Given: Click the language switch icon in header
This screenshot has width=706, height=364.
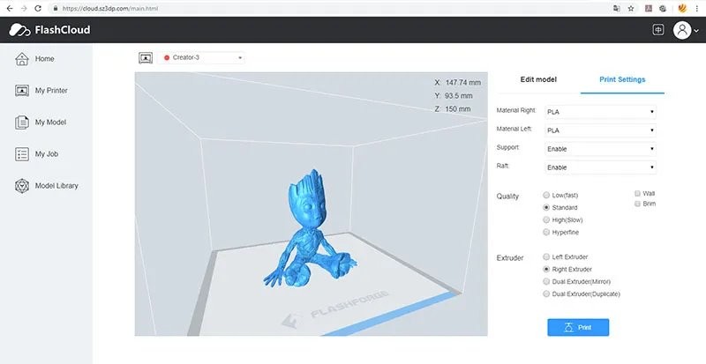Looking at the screenshot, I should pyautogui.click(x=657, y=30).
